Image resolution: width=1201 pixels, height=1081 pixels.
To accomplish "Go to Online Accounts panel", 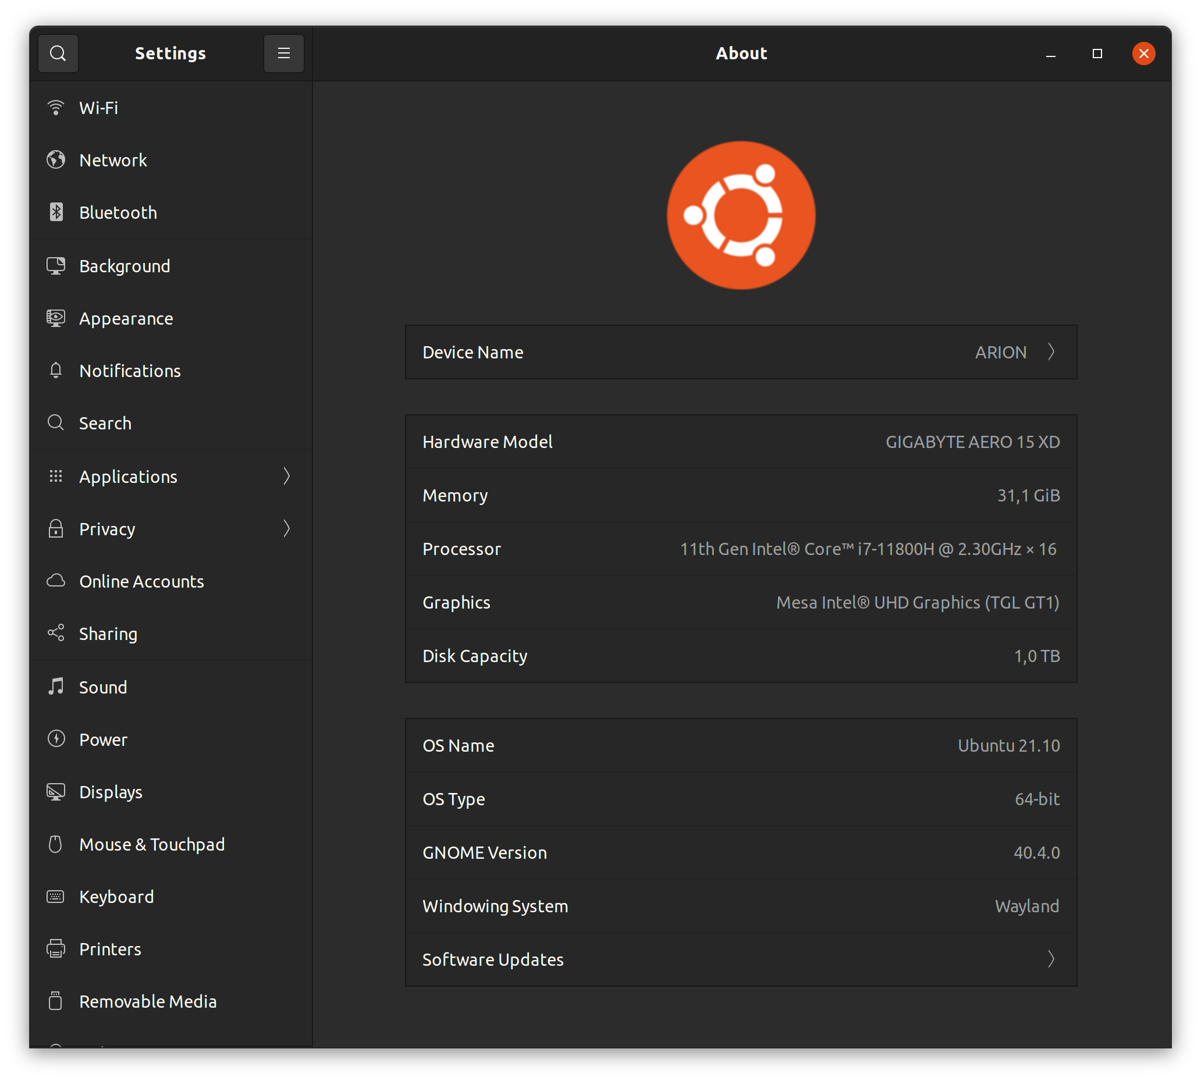I will 141,581.
